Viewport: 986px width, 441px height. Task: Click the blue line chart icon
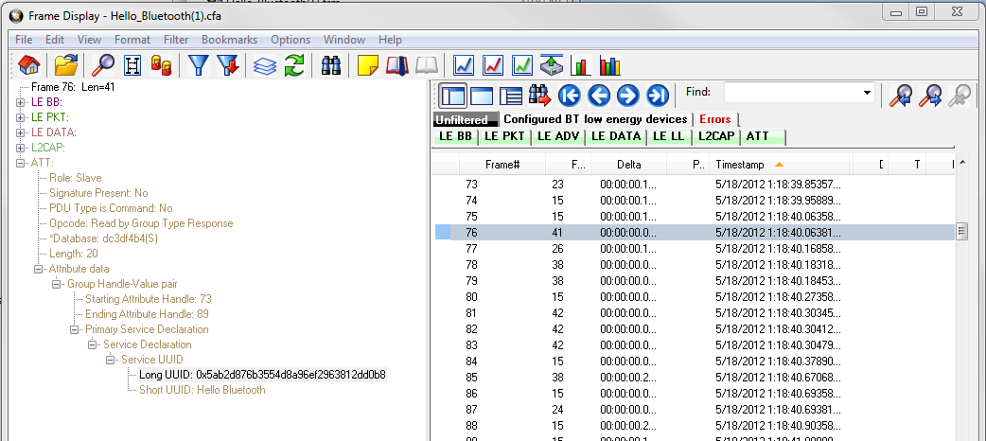point(464,64)
